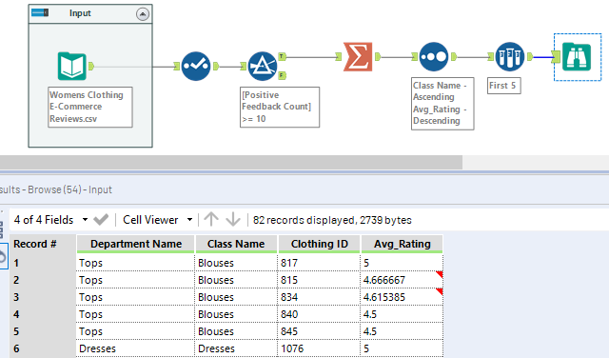Select the Sort tool icon
Screen dimensions: 609x358
(x=434, y=57)
